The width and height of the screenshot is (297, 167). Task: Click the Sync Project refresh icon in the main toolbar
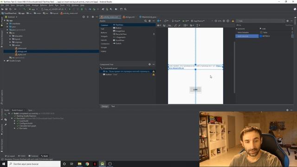point(10,9)
